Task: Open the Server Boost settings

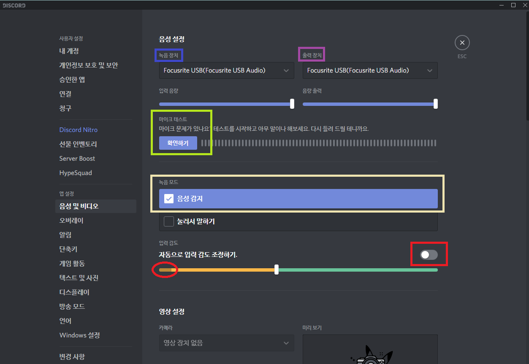Action: tap(77, 158)
